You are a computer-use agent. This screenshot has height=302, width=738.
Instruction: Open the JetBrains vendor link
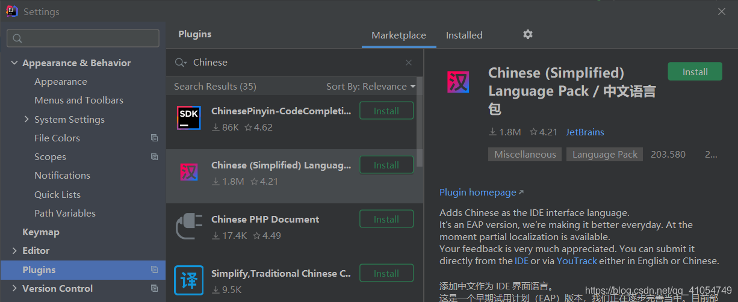[x=585, y=132]
